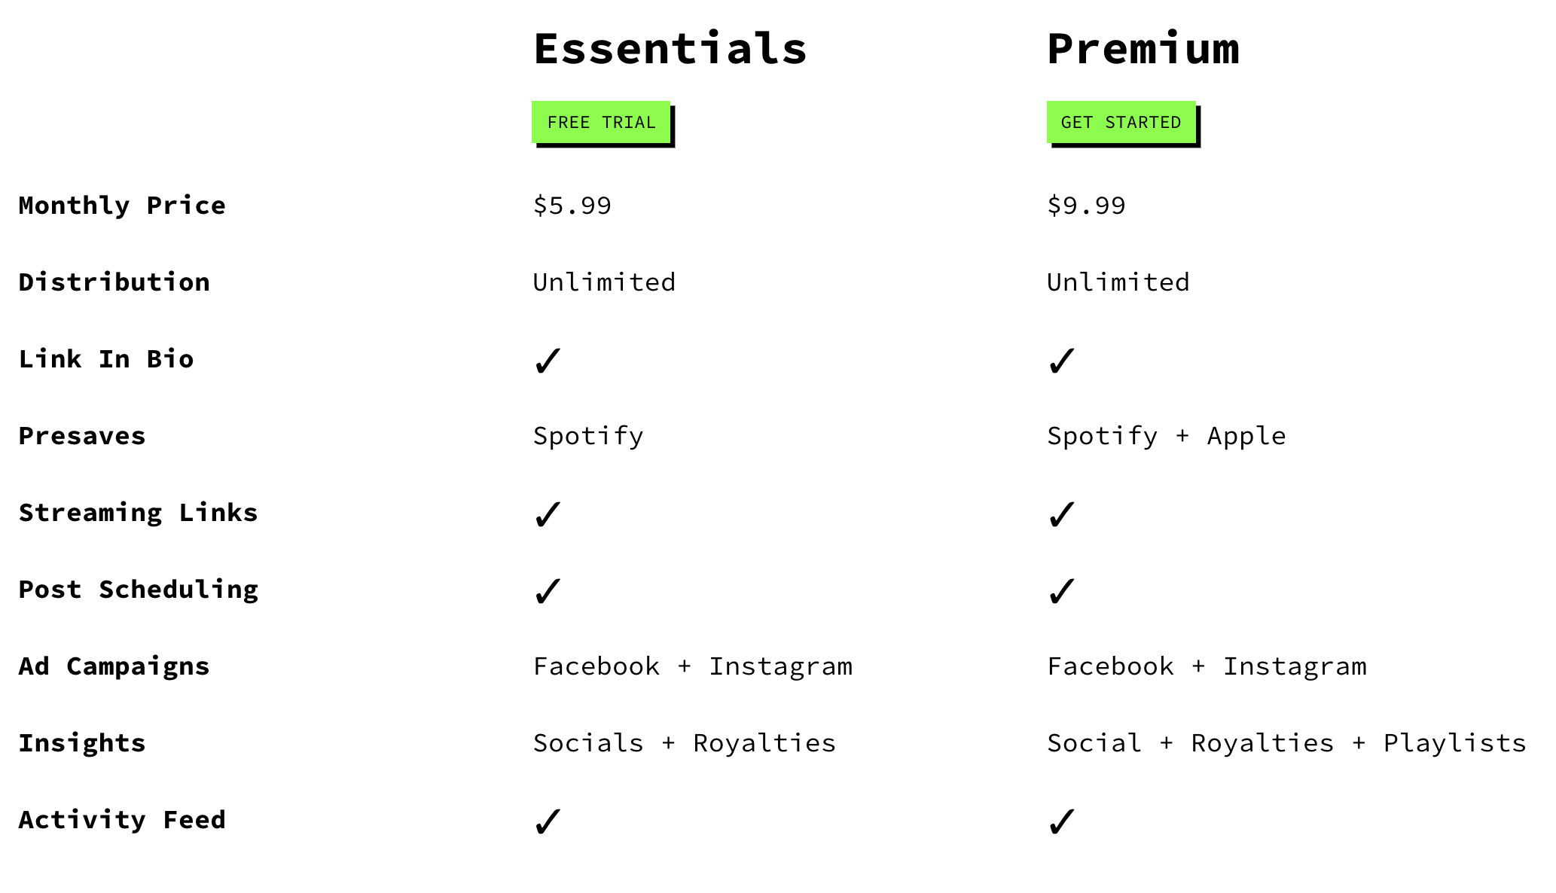
Task: Select the Premium plan heading
Action: pyautogui.click(x=1143, y=48)
